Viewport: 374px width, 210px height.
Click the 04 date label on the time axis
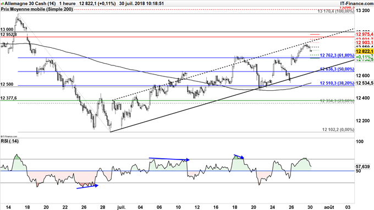pos(140,207)
